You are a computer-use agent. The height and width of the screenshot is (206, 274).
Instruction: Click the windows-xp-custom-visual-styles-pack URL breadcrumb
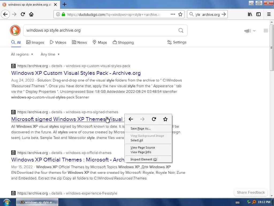(x=98, y=66)
